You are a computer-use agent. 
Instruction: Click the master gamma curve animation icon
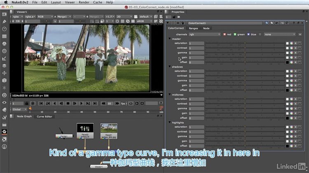(x=300, y=53)
